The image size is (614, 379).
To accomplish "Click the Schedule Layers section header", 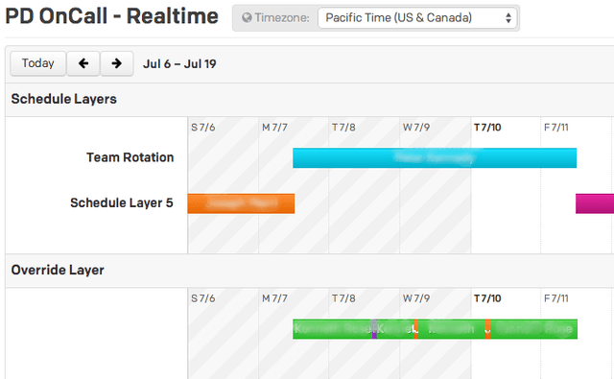I will tap(64, 99).
